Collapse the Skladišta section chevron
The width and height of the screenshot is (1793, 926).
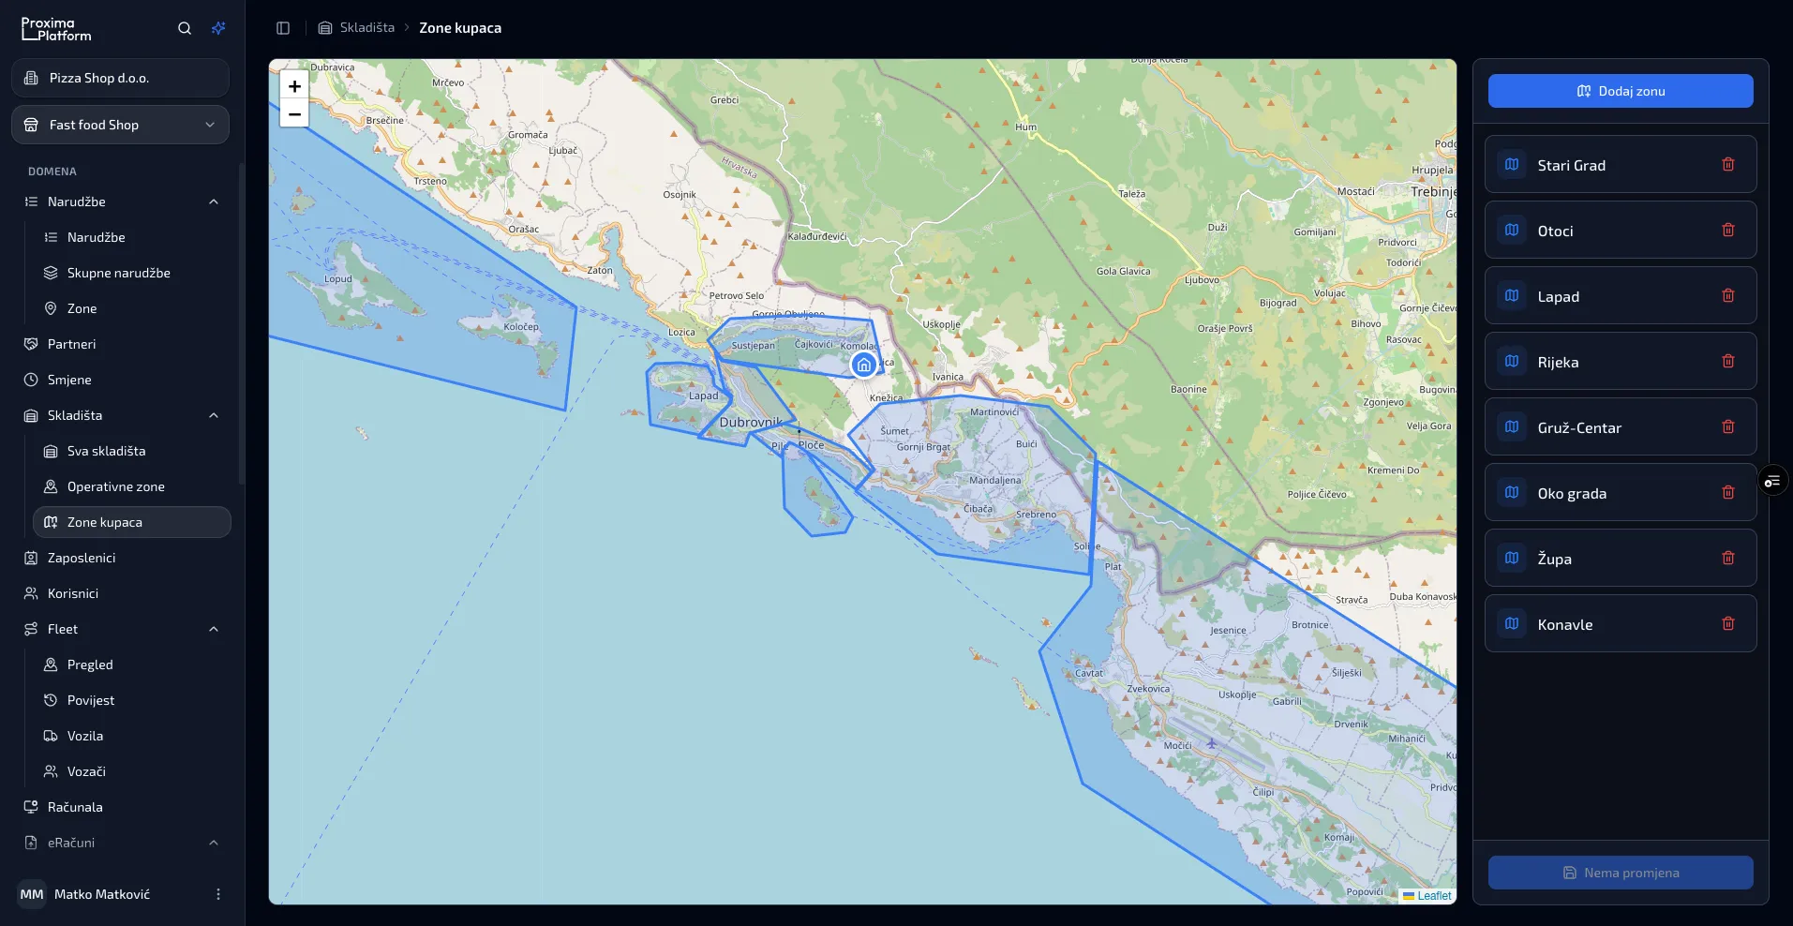[214, 415]
